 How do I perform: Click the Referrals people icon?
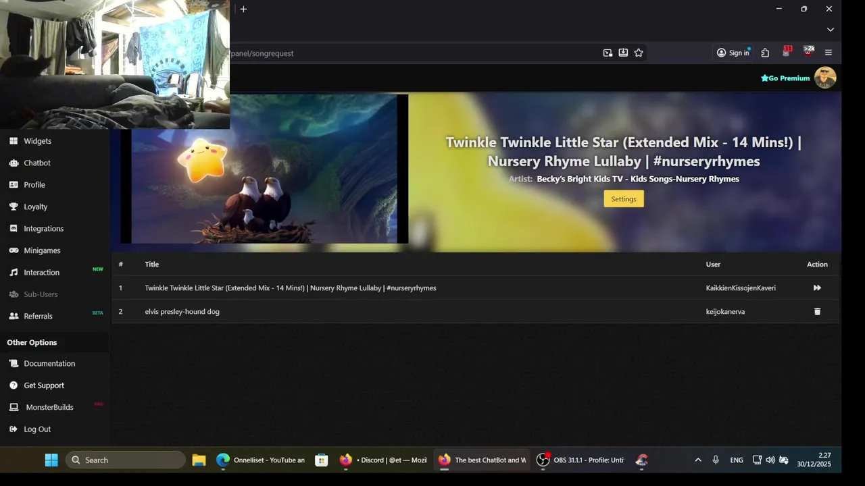14,316
